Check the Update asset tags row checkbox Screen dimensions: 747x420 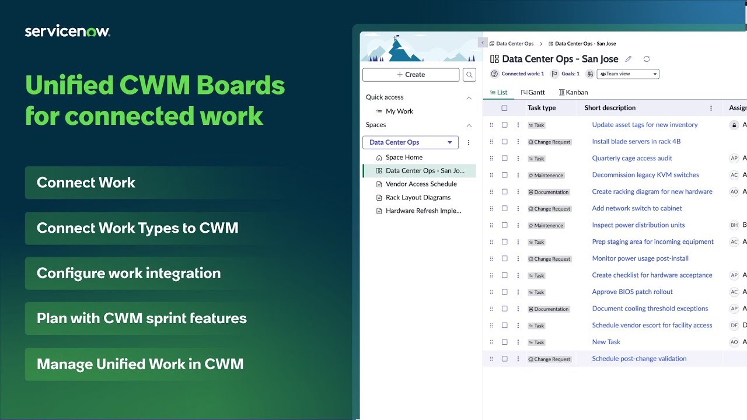[x=504, y=124]
